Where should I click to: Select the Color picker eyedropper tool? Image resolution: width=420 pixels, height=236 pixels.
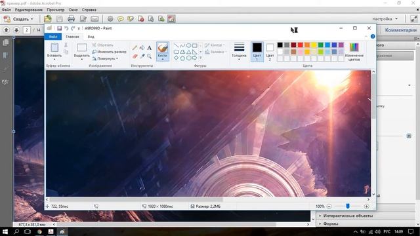[142, 56]
